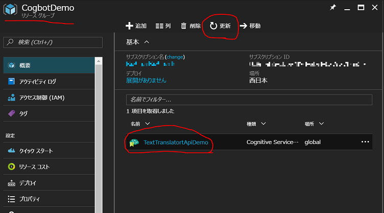384x213 pixels.
Task: Click the global location cell
Action: (313, 142)
